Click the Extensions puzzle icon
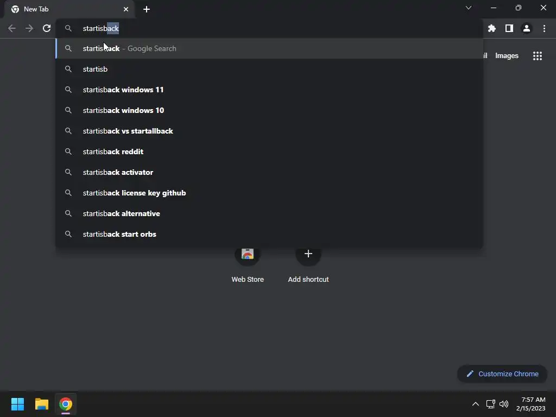Image resolution: width=556 pixels, height=417 pixels. coord(491,28)
